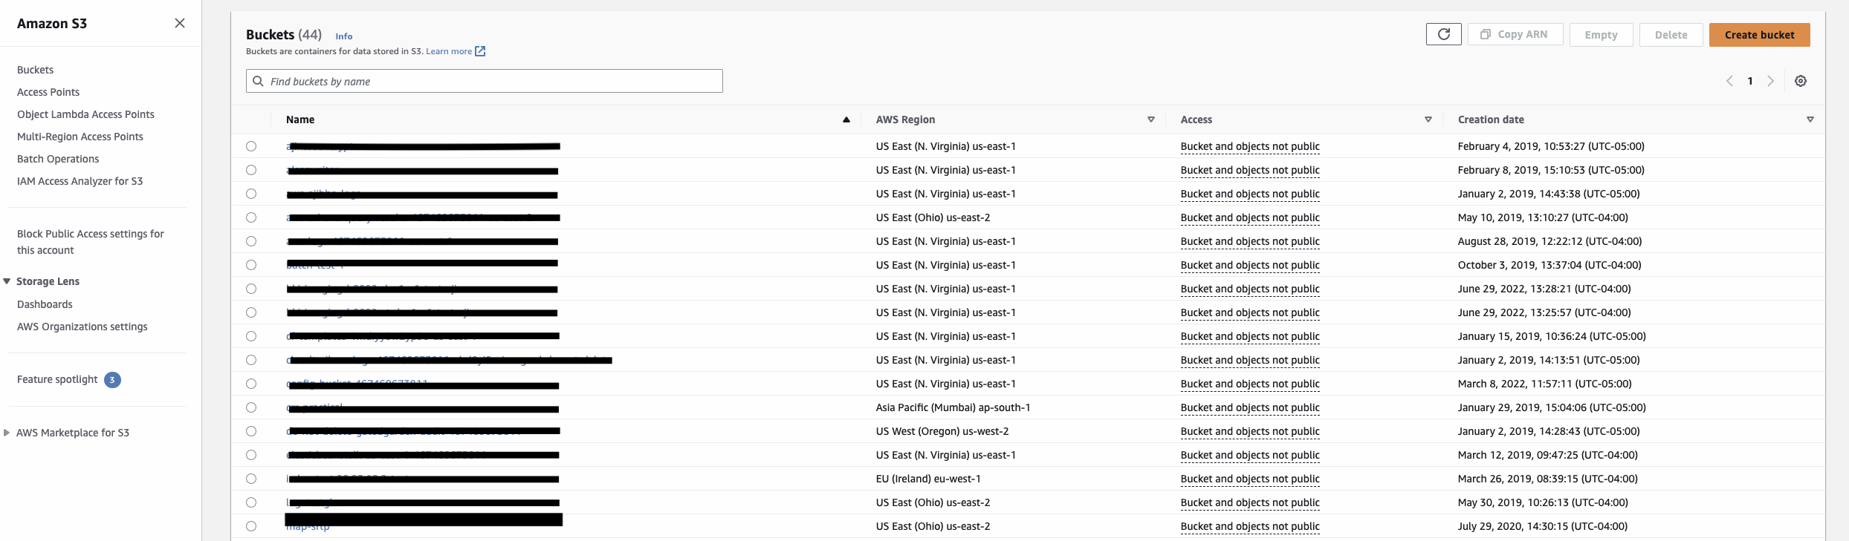Refresh the buckets list

(x=1444, y=34)
